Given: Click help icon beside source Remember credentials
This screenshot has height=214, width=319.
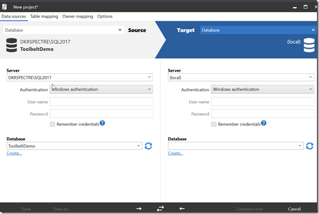Looking at the screenshot, I should [x=102, y=123].
